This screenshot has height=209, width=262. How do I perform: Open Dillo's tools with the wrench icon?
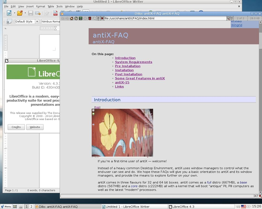[94, 19]
